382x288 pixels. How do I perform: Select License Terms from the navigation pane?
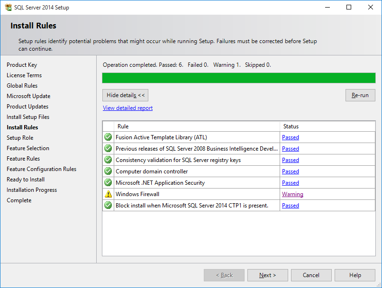[x=24, y=75]
